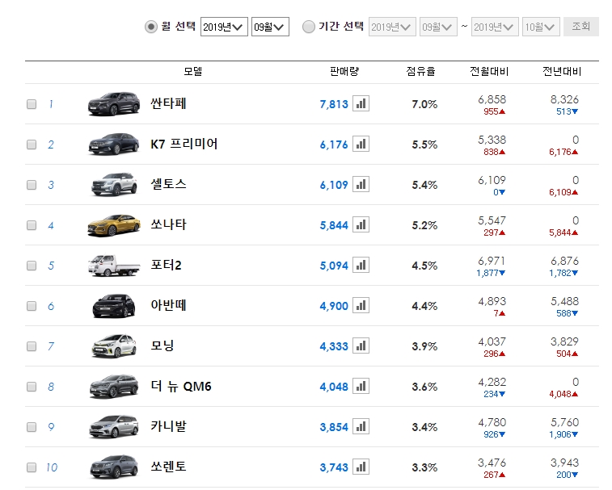
Task: Open the 포터2 model link
Action: tap(167, 265)
